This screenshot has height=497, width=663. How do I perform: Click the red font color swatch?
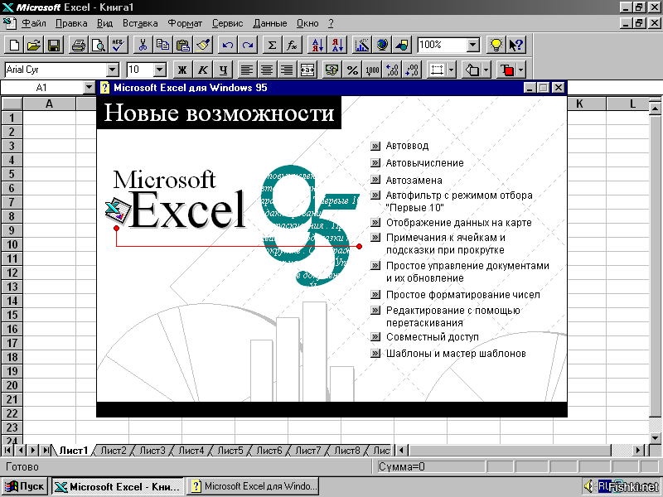pos(507,70)
